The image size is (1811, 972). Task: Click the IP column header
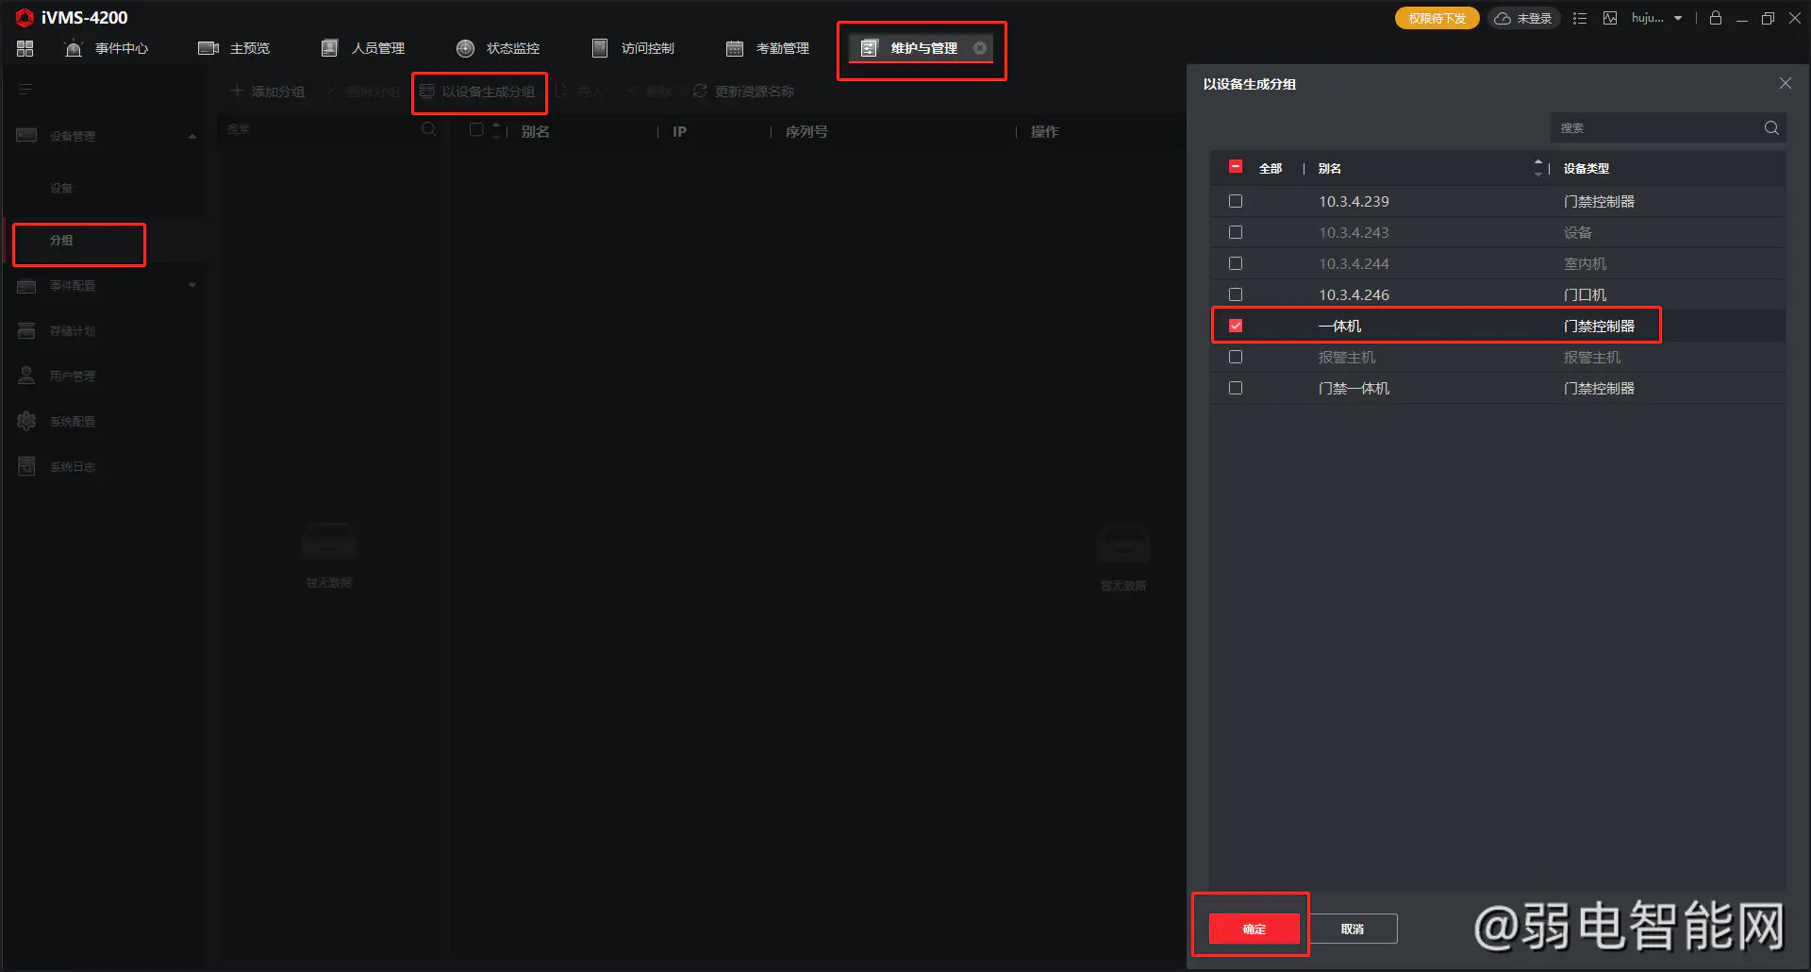pos(679,132)
